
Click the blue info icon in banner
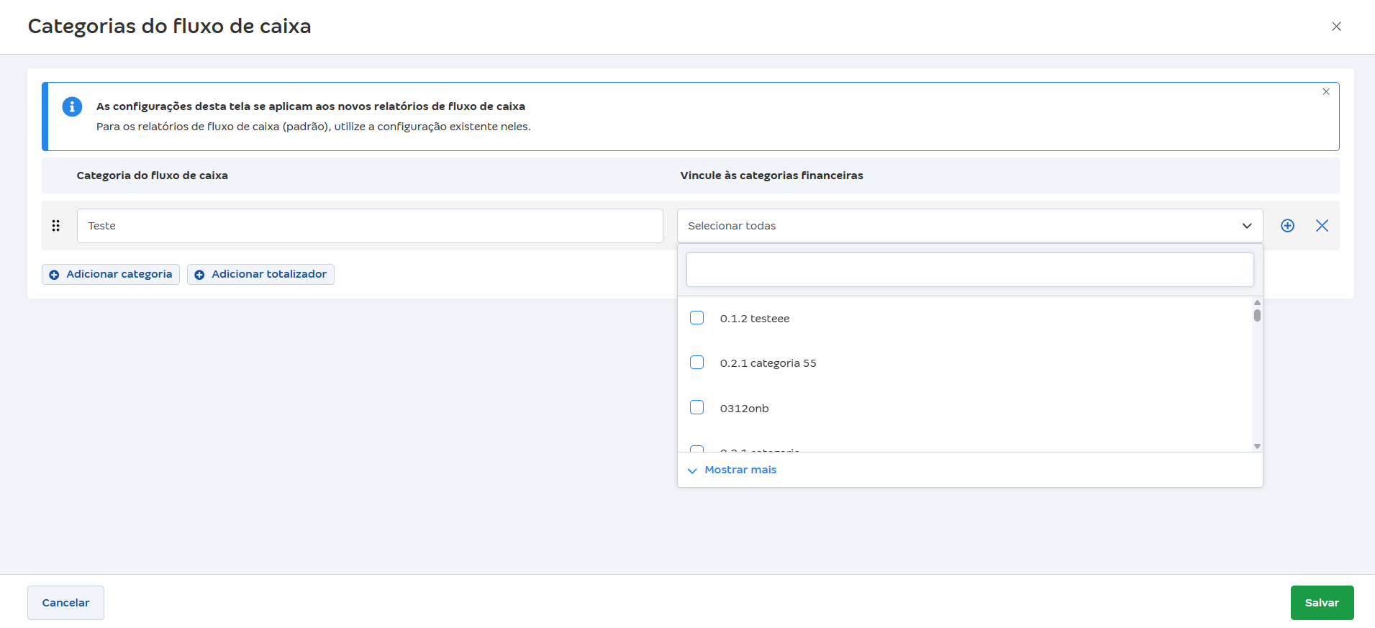coord(72,106)
